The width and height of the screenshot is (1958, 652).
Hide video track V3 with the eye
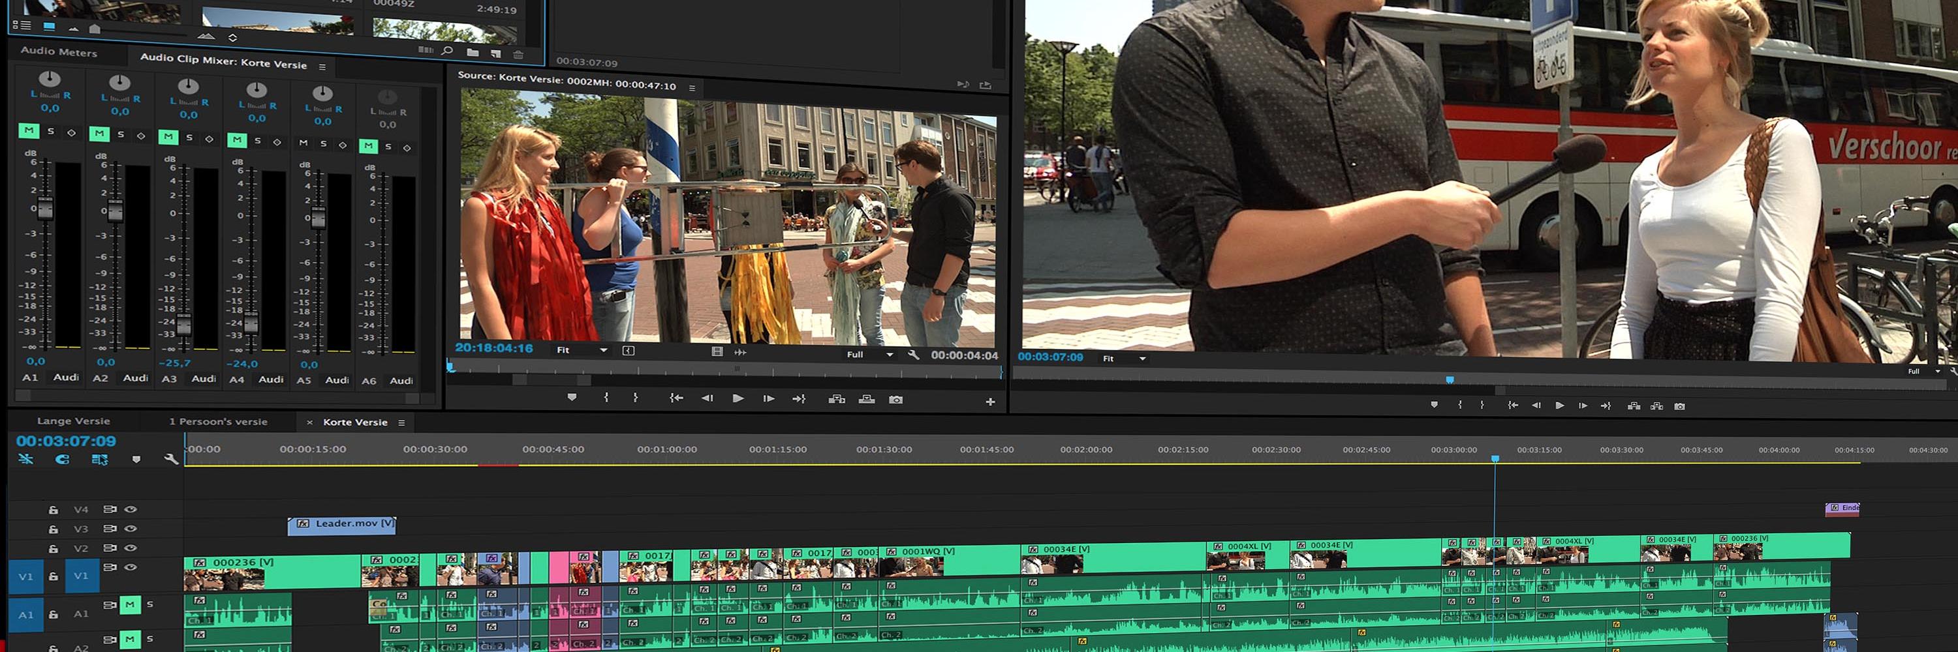point(131,528)
